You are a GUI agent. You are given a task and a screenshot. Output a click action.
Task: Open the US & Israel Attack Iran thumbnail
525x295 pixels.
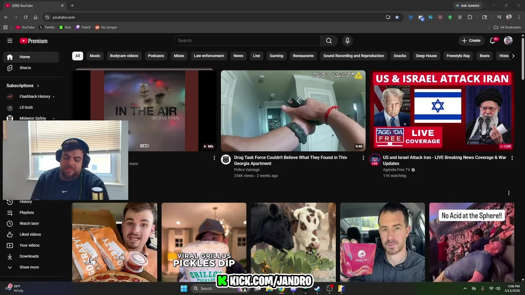[442, 111]
